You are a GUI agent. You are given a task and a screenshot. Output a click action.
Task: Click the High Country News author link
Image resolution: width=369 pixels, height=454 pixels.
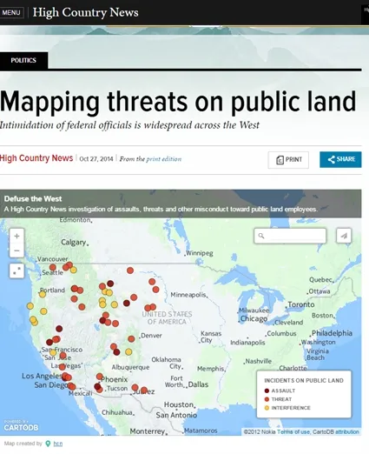(x=36, y=158)
